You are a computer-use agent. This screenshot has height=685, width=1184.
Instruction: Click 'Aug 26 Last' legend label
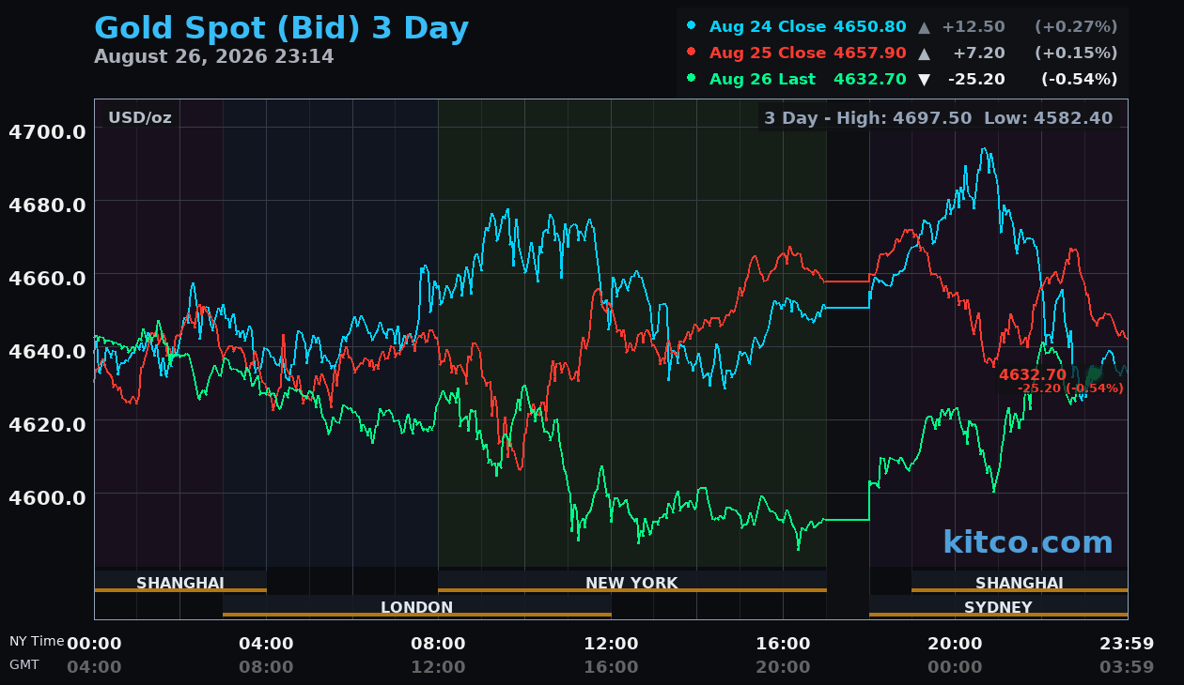(762, 79)
